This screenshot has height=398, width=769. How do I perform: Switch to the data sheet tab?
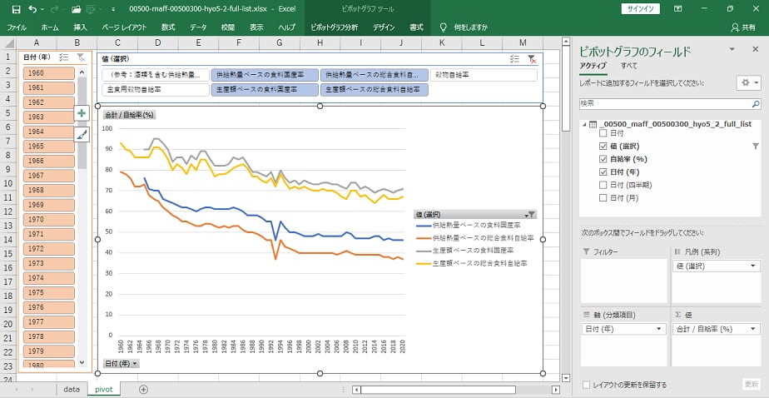pos(72,389)
